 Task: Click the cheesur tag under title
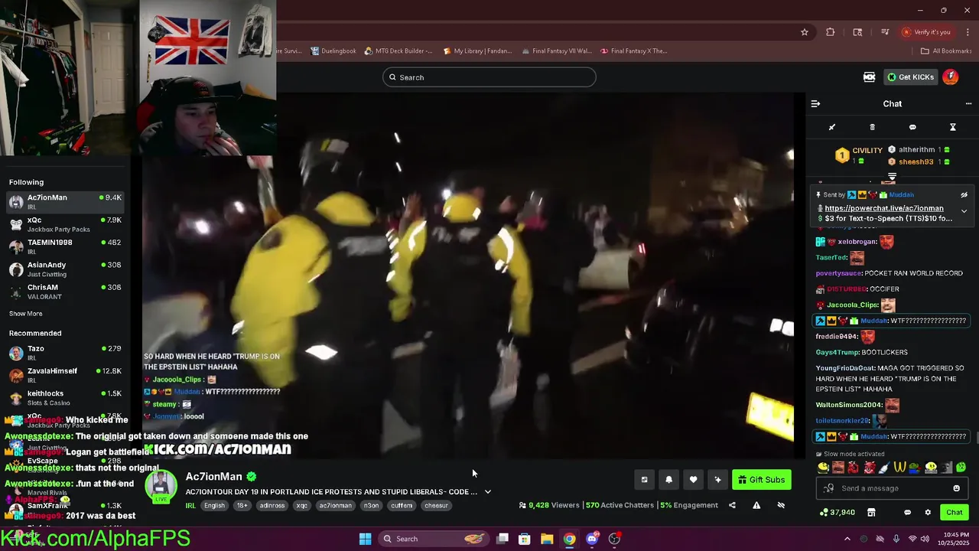[x=436, y=505]
